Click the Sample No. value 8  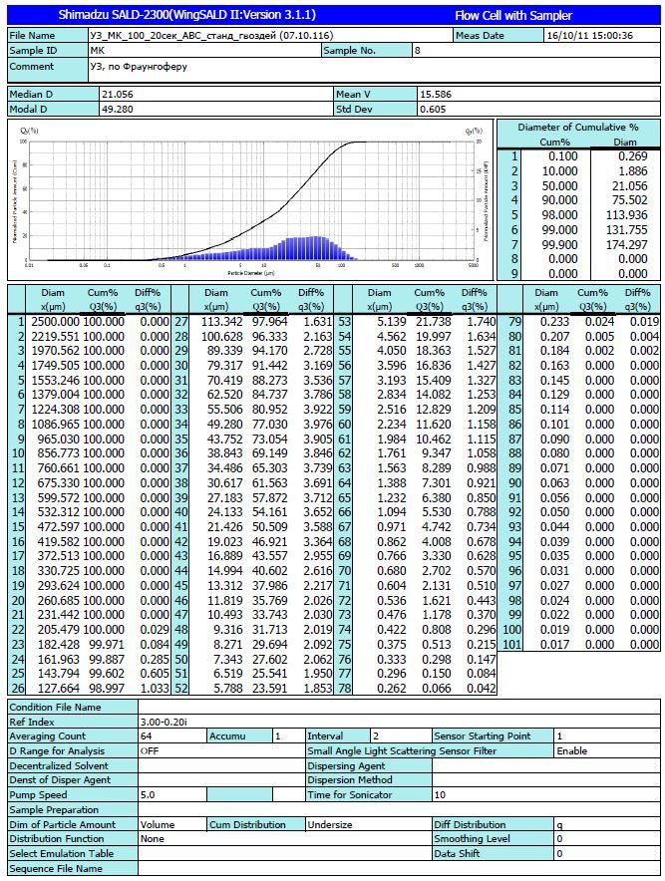[x=417, y=50]
